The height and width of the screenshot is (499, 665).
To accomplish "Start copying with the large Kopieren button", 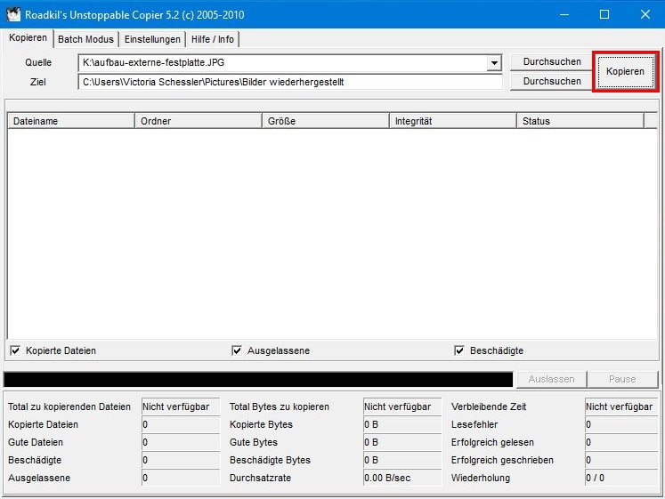I will [x=625, y=71].
